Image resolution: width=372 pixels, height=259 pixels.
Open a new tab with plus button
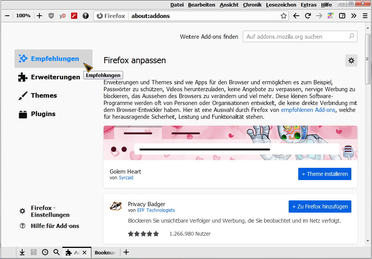tap(126, 252)
